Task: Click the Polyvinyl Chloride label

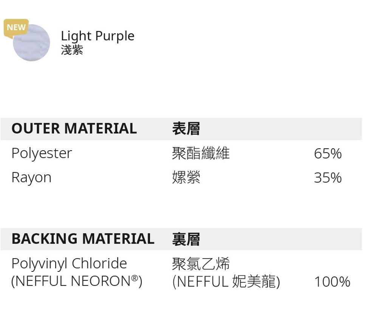Action: point(69,263)
